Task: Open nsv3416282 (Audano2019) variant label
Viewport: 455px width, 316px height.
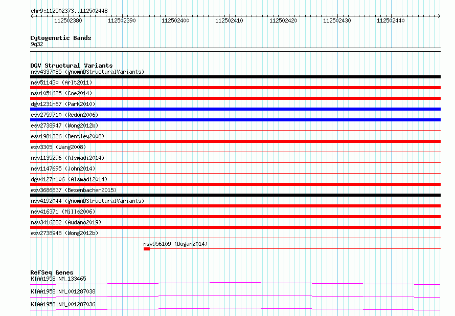Action: (x=66, y=222)
